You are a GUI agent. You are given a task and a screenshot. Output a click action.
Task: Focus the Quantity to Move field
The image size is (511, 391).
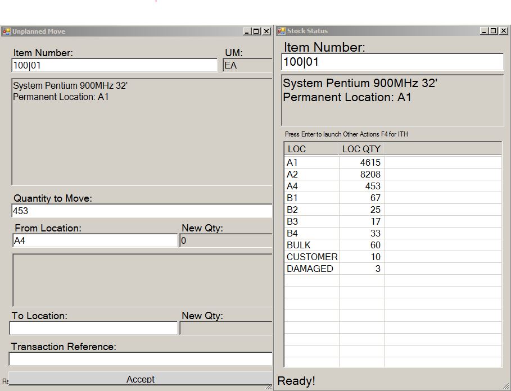(x=142, y=211)
